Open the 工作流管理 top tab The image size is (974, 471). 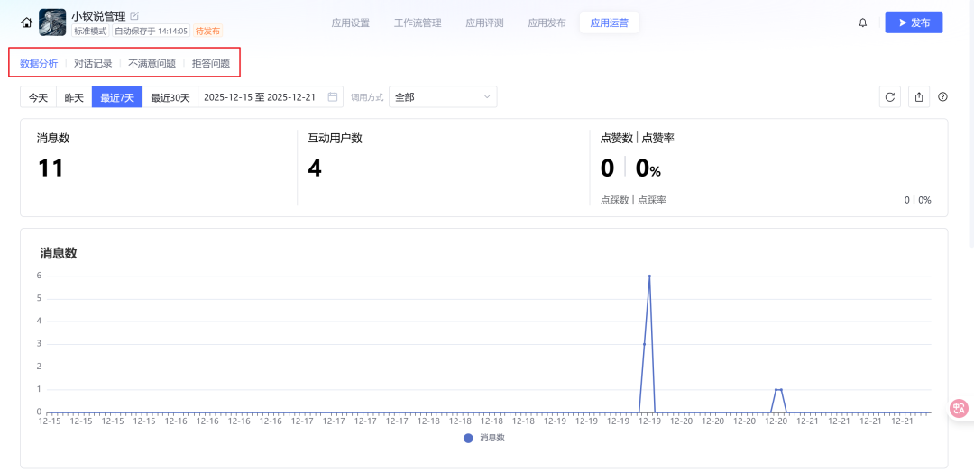(x=418, y=23)
